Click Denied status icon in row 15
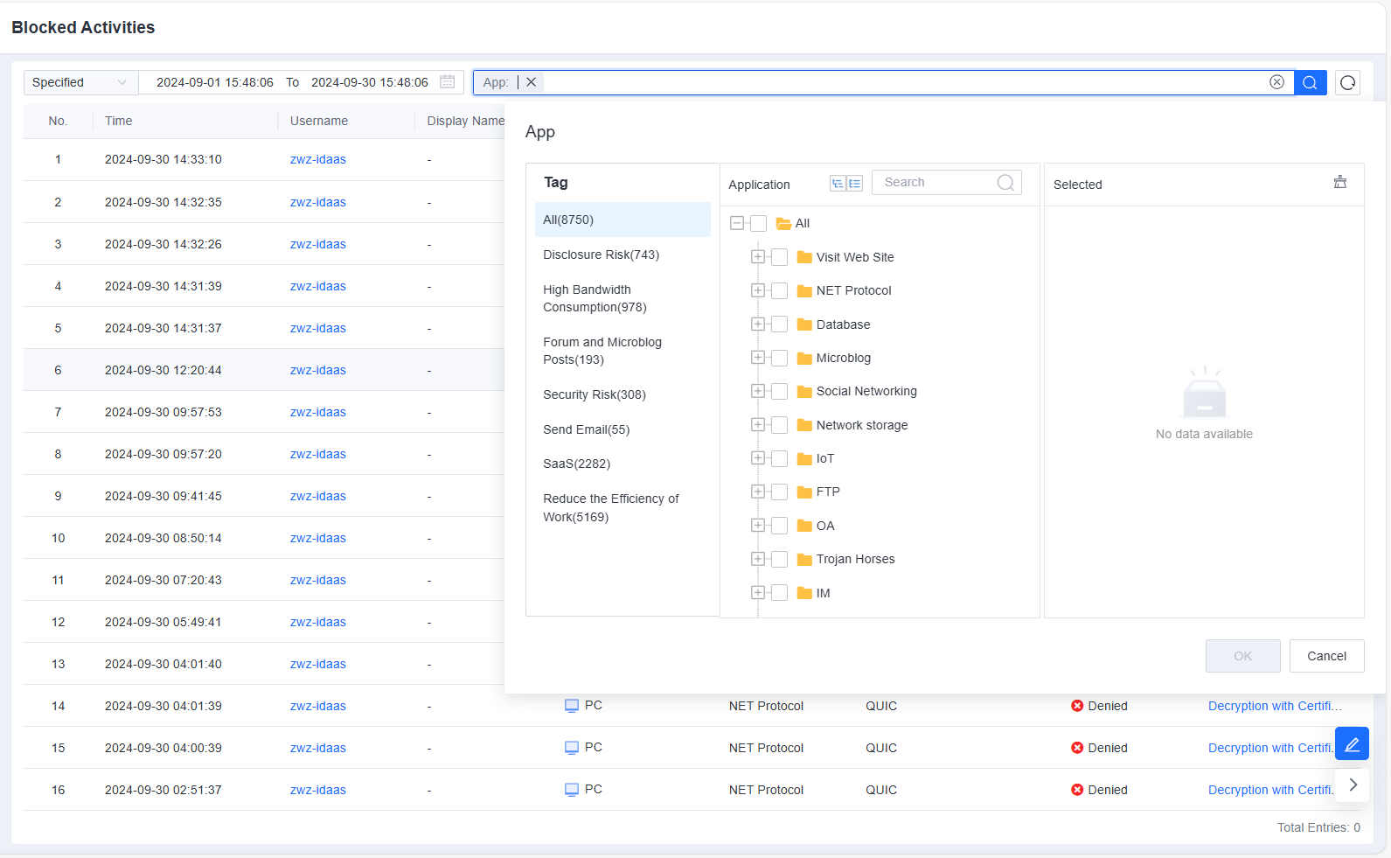The width and height of the screenshot is (1391, 858). coord(1077,748)
